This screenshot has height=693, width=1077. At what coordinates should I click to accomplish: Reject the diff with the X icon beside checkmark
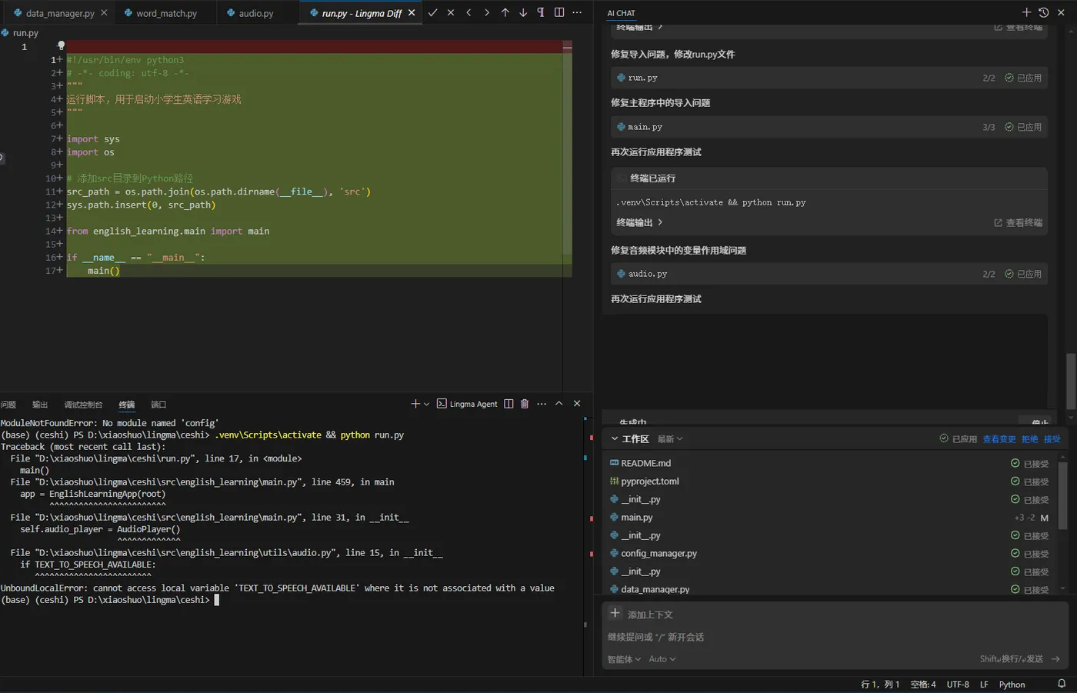coord(451,12)
